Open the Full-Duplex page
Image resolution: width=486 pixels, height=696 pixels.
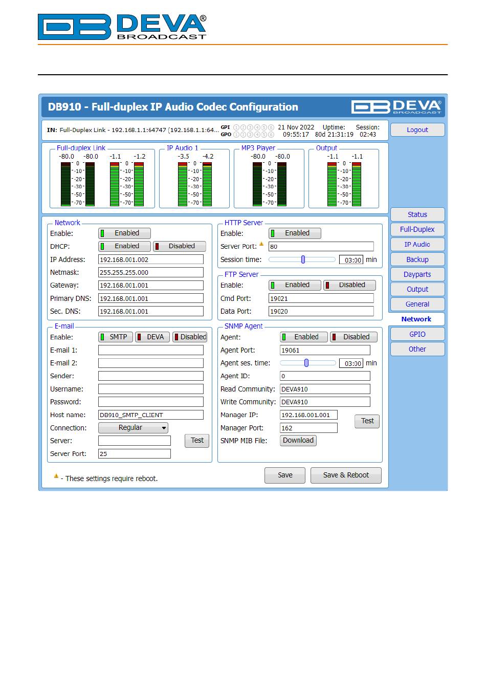click(x=417, y=230)
